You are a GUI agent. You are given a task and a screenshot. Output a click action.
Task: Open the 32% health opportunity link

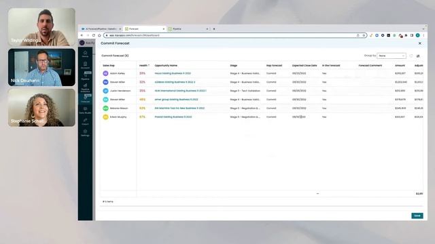175,82
